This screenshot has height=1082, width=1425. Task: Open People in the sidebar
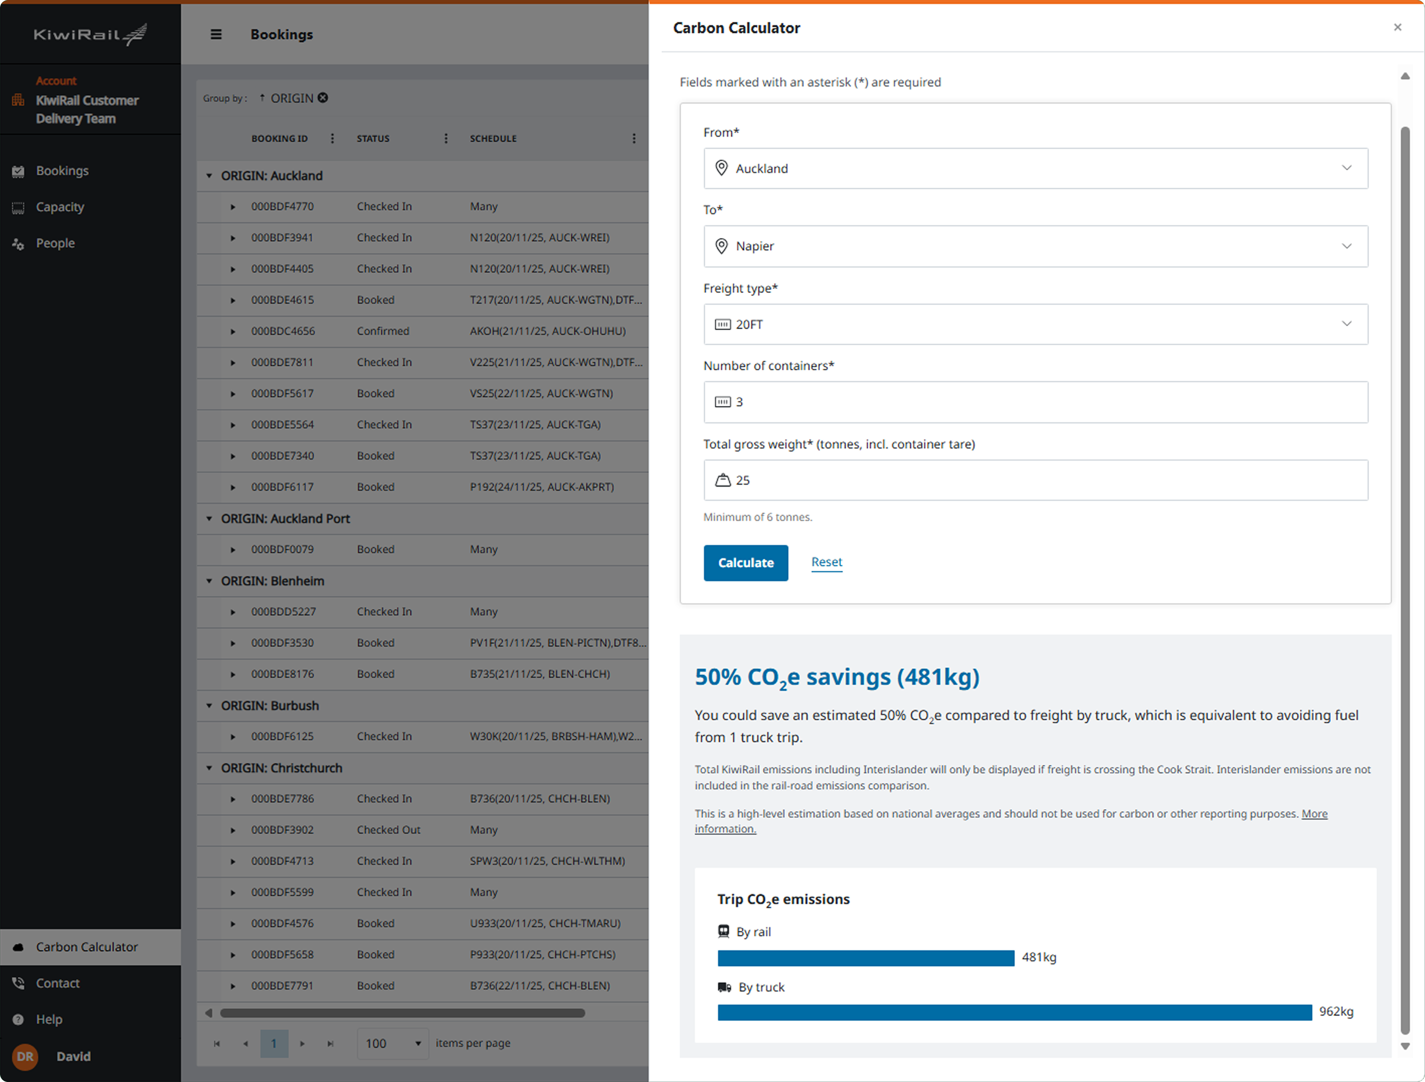55,243
